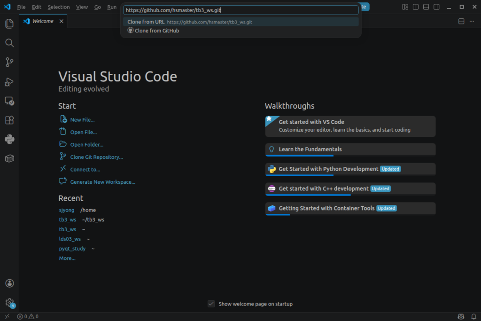481x321 pixels.
Task: Open the Edit menu
Action: click(x=37, y=7)
